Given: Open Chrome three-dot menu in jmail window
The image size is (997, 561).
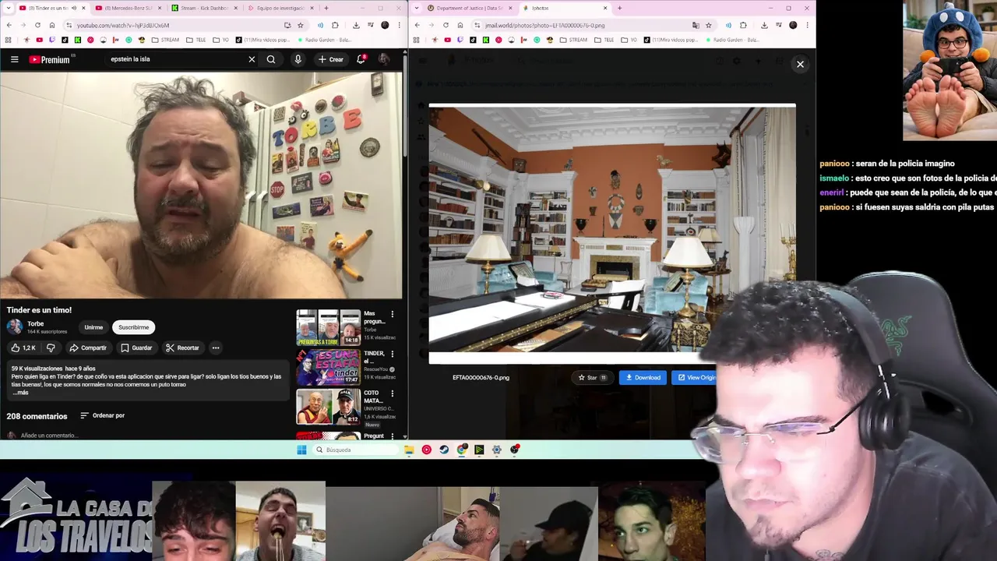Looking at the screenshot, I should pos(808,25).
